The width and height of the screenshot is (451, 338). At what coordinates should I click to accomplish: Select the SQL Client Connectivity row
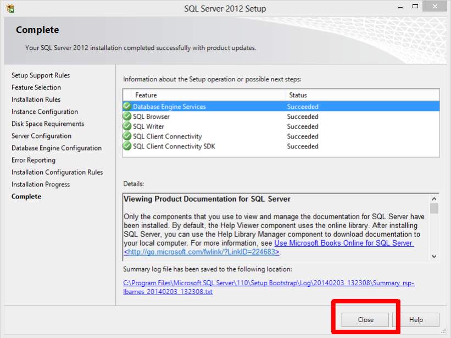[281, 136]
